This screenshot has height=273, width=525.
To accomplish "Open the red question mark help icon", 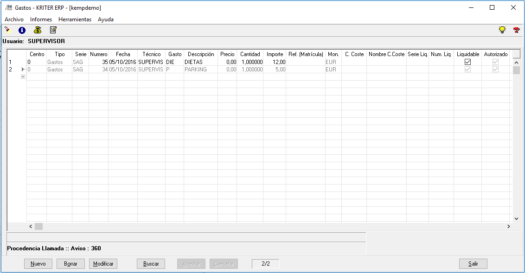I will (516, 30).
